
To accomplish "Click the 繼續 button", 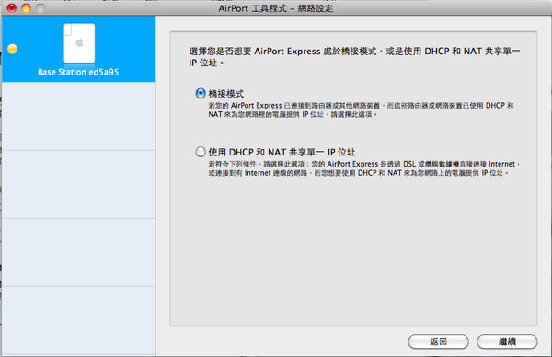I will point(507,341).
